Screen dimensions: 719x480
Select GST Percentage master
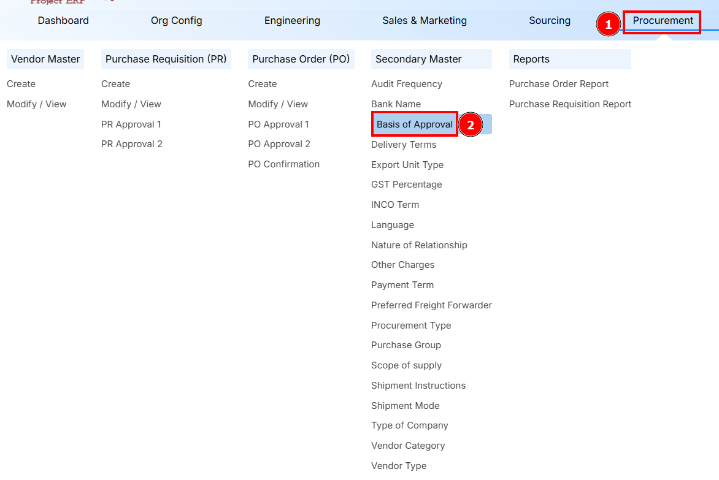click(406, 185)
